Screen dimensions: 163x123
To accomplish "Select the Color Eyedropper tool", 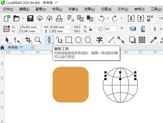I will 153,40.
